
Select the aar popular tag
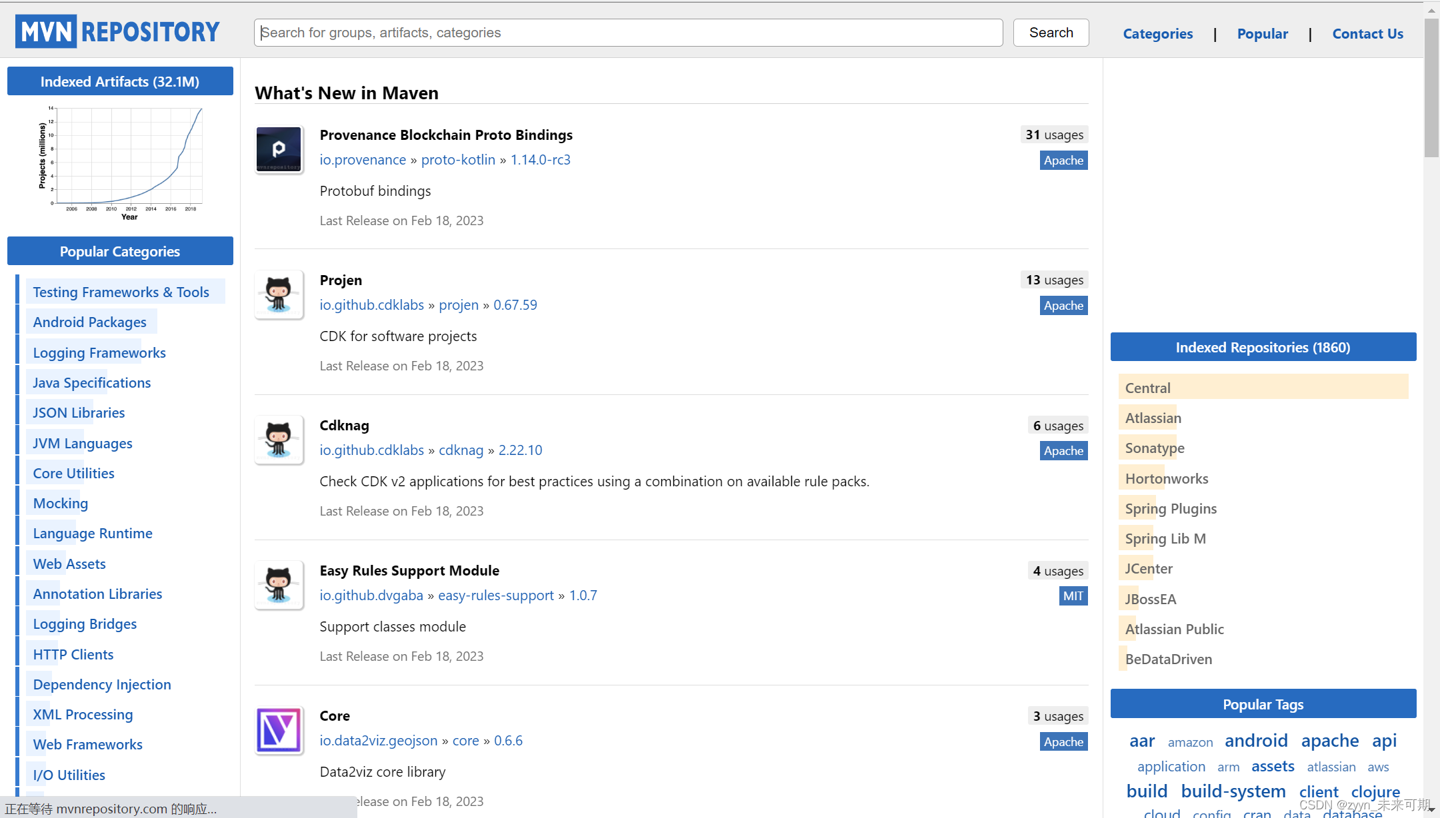[1142, 740]
